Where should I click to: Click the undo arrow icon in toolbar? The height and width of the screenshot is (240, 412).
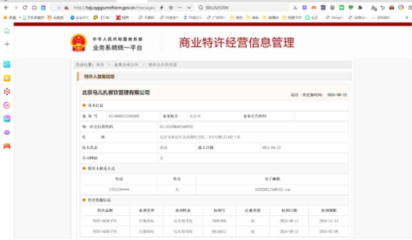pos(383,7)
